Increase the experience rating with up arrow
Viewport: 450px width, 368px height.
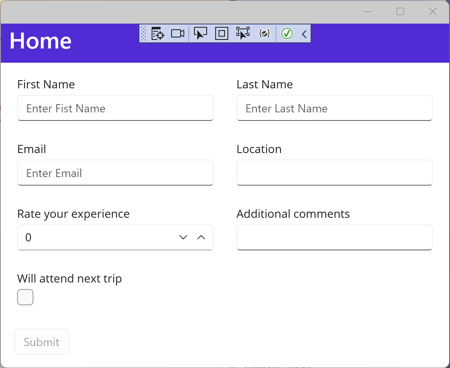click(x=201, y=237)
